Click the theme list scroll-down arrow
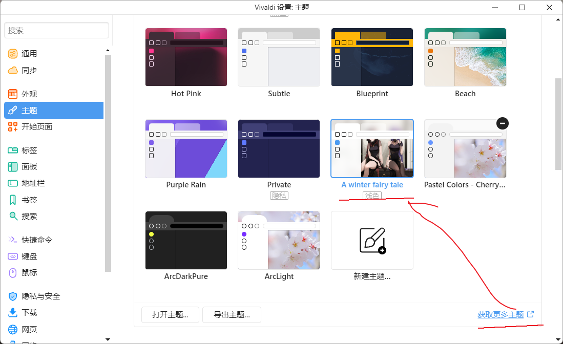The height and width of the screenshot is (344, 563). tap(558, 339)
